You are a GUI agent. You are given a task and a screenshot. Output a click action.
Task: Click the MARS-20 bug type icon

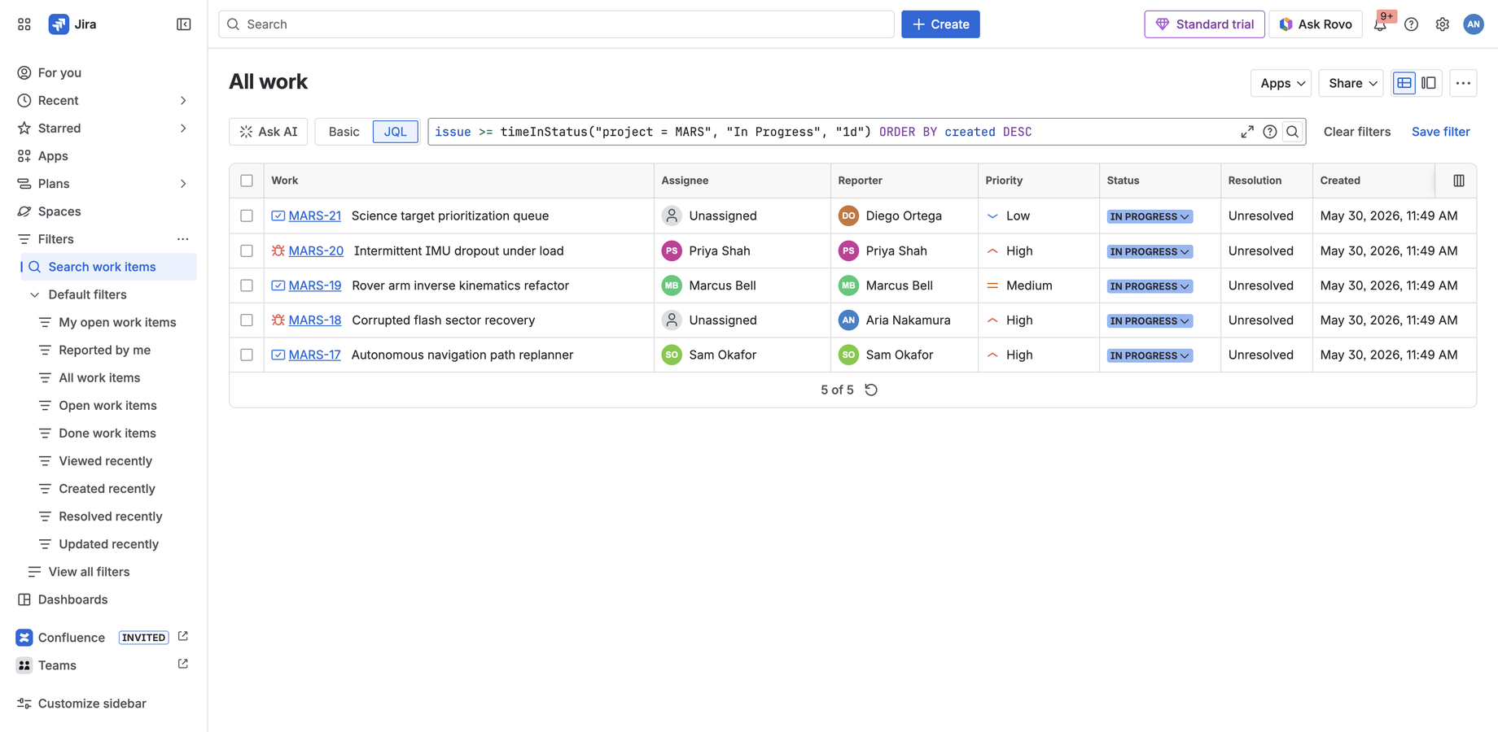(x=278, y=251)
